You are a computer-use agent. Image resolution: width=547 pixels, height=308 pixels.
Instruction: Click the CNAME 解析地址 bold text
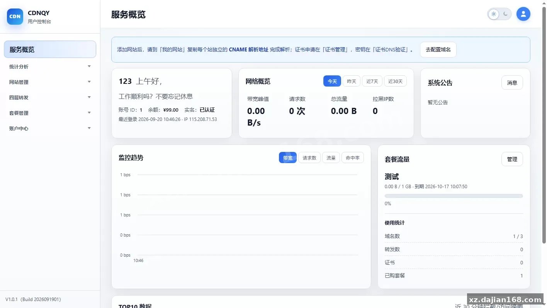coord(248,49)
